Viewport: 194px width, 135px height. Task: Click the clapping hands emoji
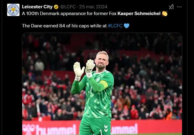pyautogui.click(x=165, y=14)
